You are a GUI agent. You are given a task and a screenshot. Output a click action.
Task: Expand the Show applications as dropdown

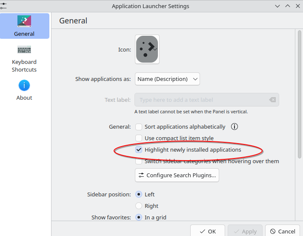(167, 79)
